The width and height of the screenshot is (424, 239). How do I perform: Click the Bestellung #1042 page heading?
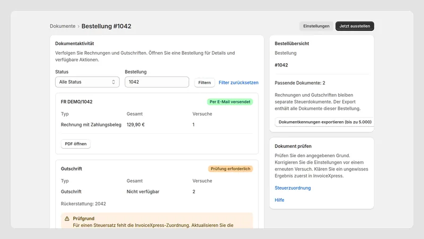point(107,26)
